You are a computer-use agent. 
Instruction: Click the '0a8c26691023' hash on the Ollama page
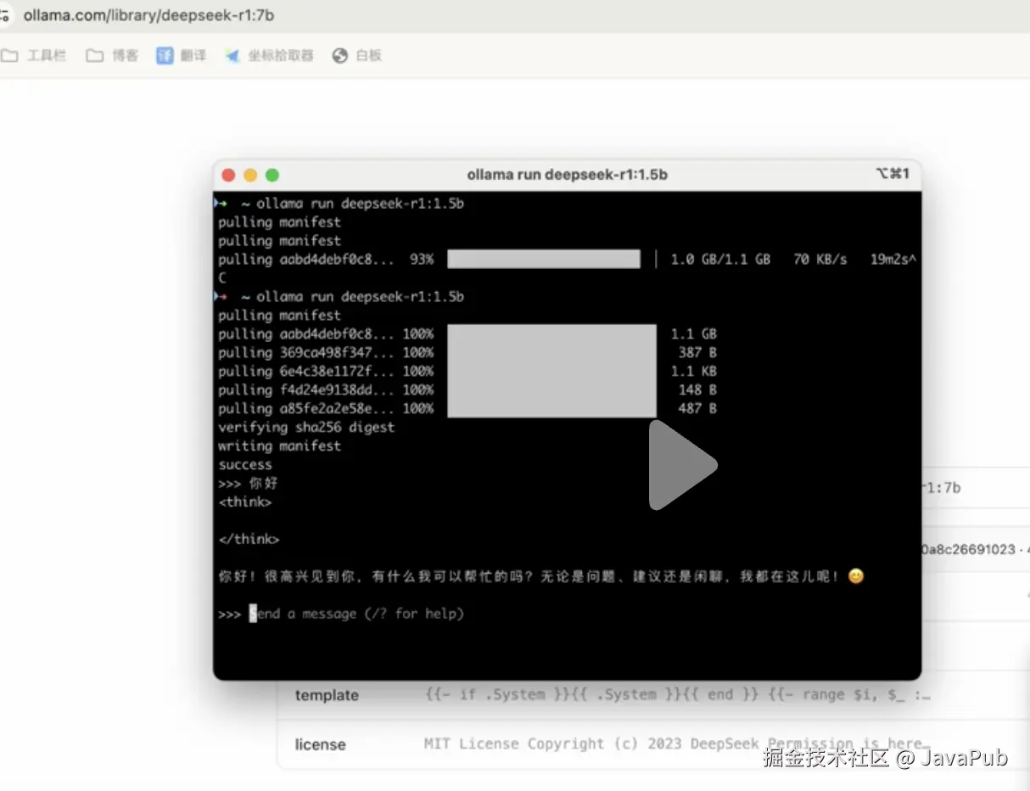968,549
